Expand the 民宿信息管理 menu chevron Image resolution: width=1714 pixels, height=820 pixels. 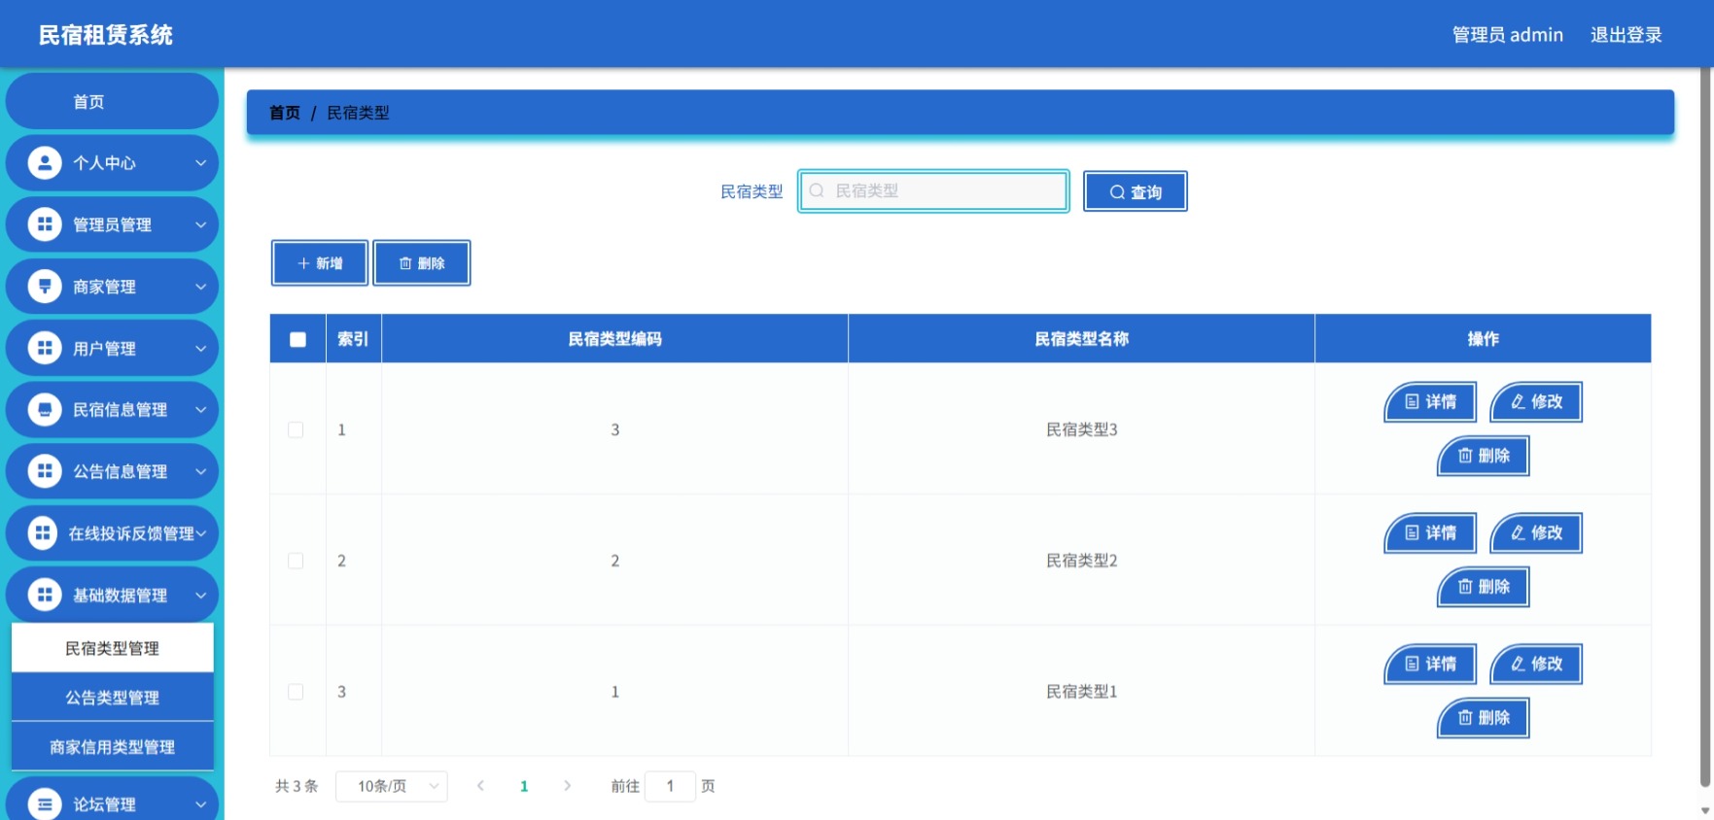pos(200,409)
